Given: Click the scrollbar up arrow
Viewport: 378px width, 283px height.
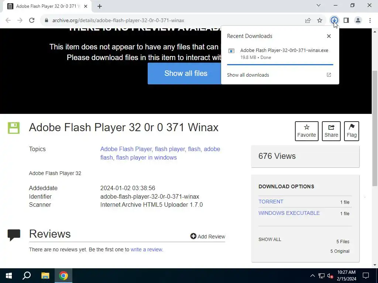Looking at the screenshot, I should point(375,32).
